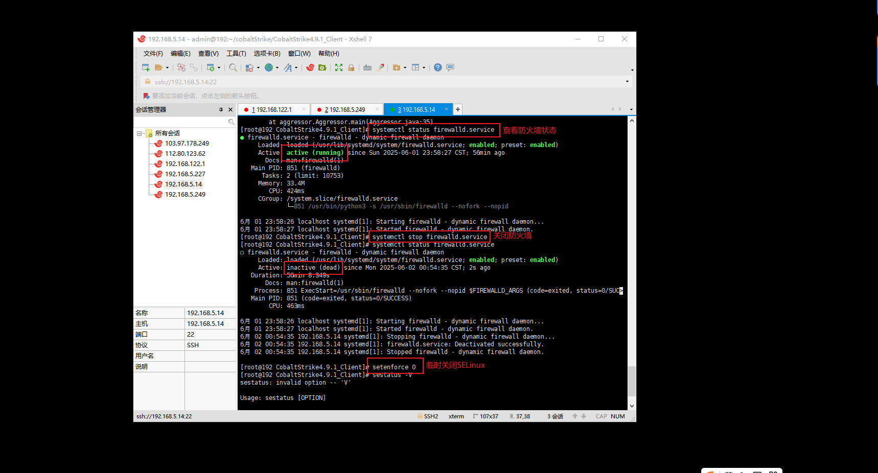The image size is (878, 473).
Task: Open Help with the question mark icon
Action: pyautogui.click(x=438, y=67)
